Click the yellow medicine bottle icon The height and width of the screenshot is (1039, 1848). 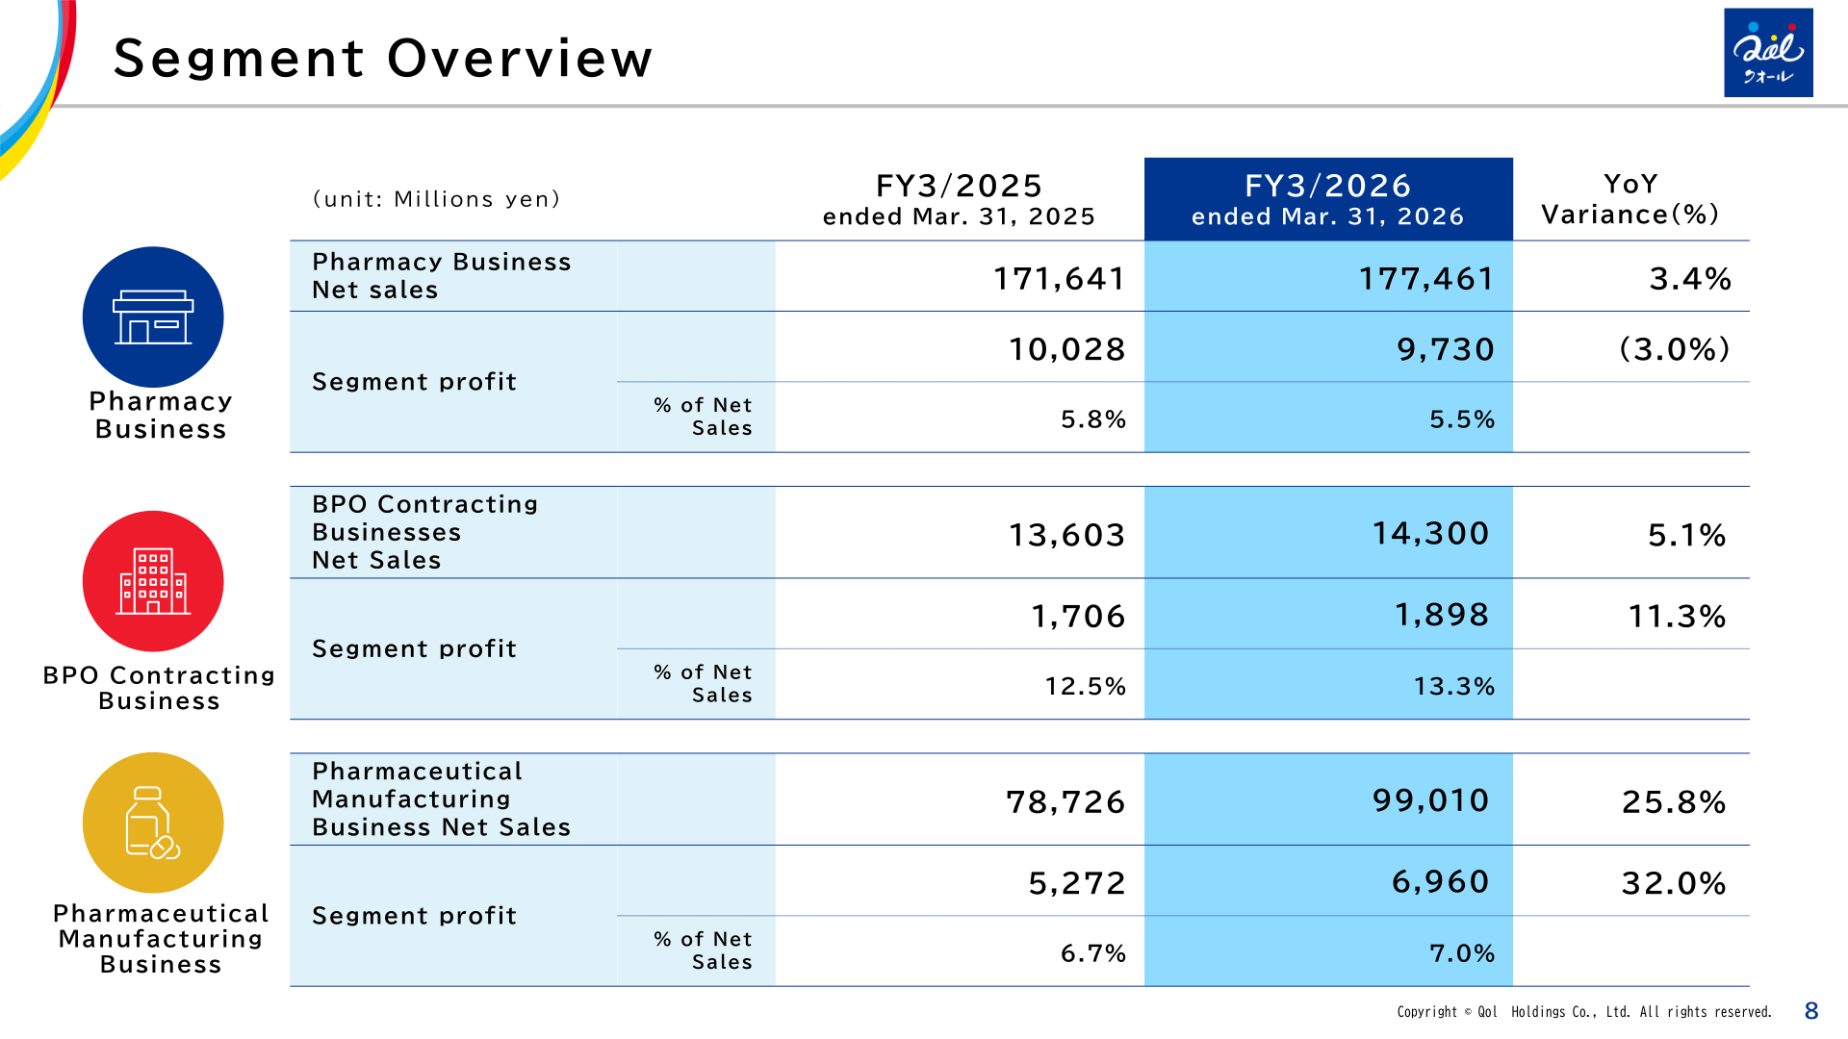[153, 823]
